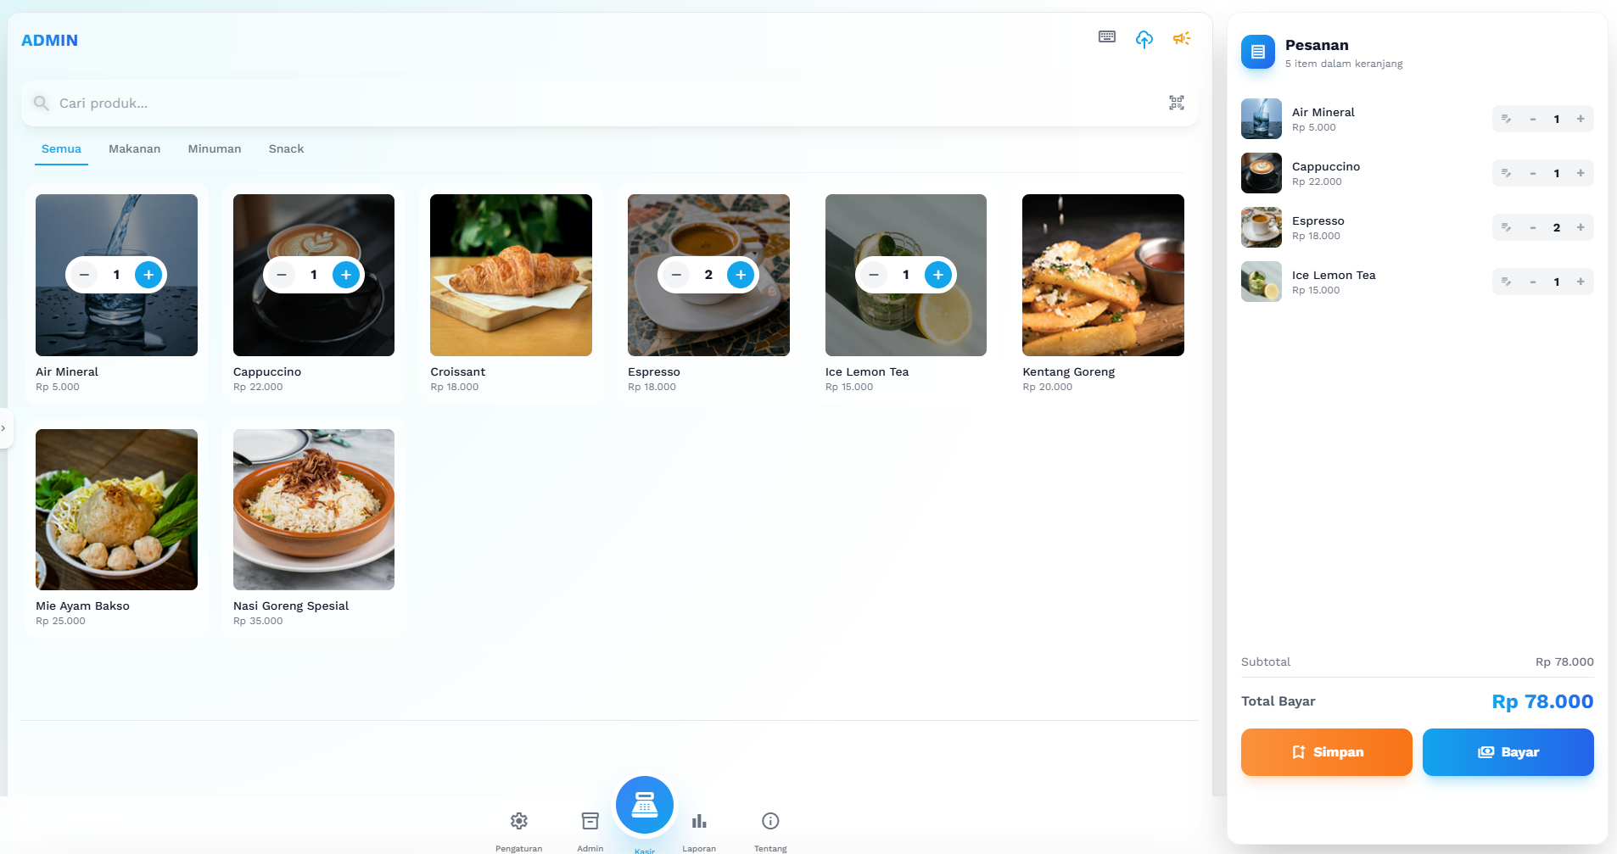Image resolution: width=1617 pixels, height=854 pixels.
Task: Edit note for Cappuccino cart row
Action: (x=1507, y=173)
